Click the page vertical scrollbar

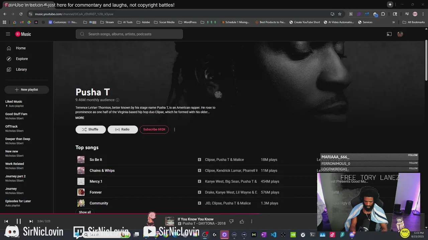pyautogui.click(x=426, y=60)
